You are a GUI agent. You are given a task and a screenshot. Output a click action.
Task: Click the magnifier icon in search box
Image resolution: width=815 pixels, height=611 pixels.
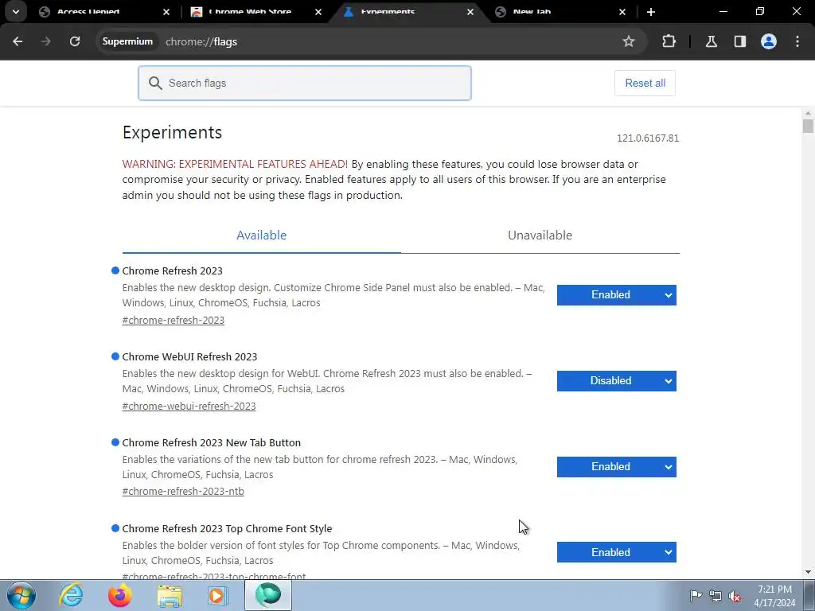155,83
